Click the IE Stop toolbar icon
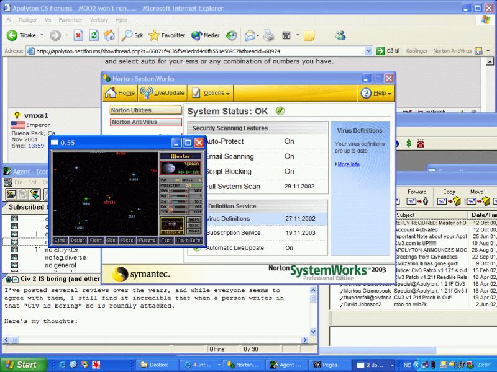The width and height of the screenshot is (497, 372). point(78,35)
